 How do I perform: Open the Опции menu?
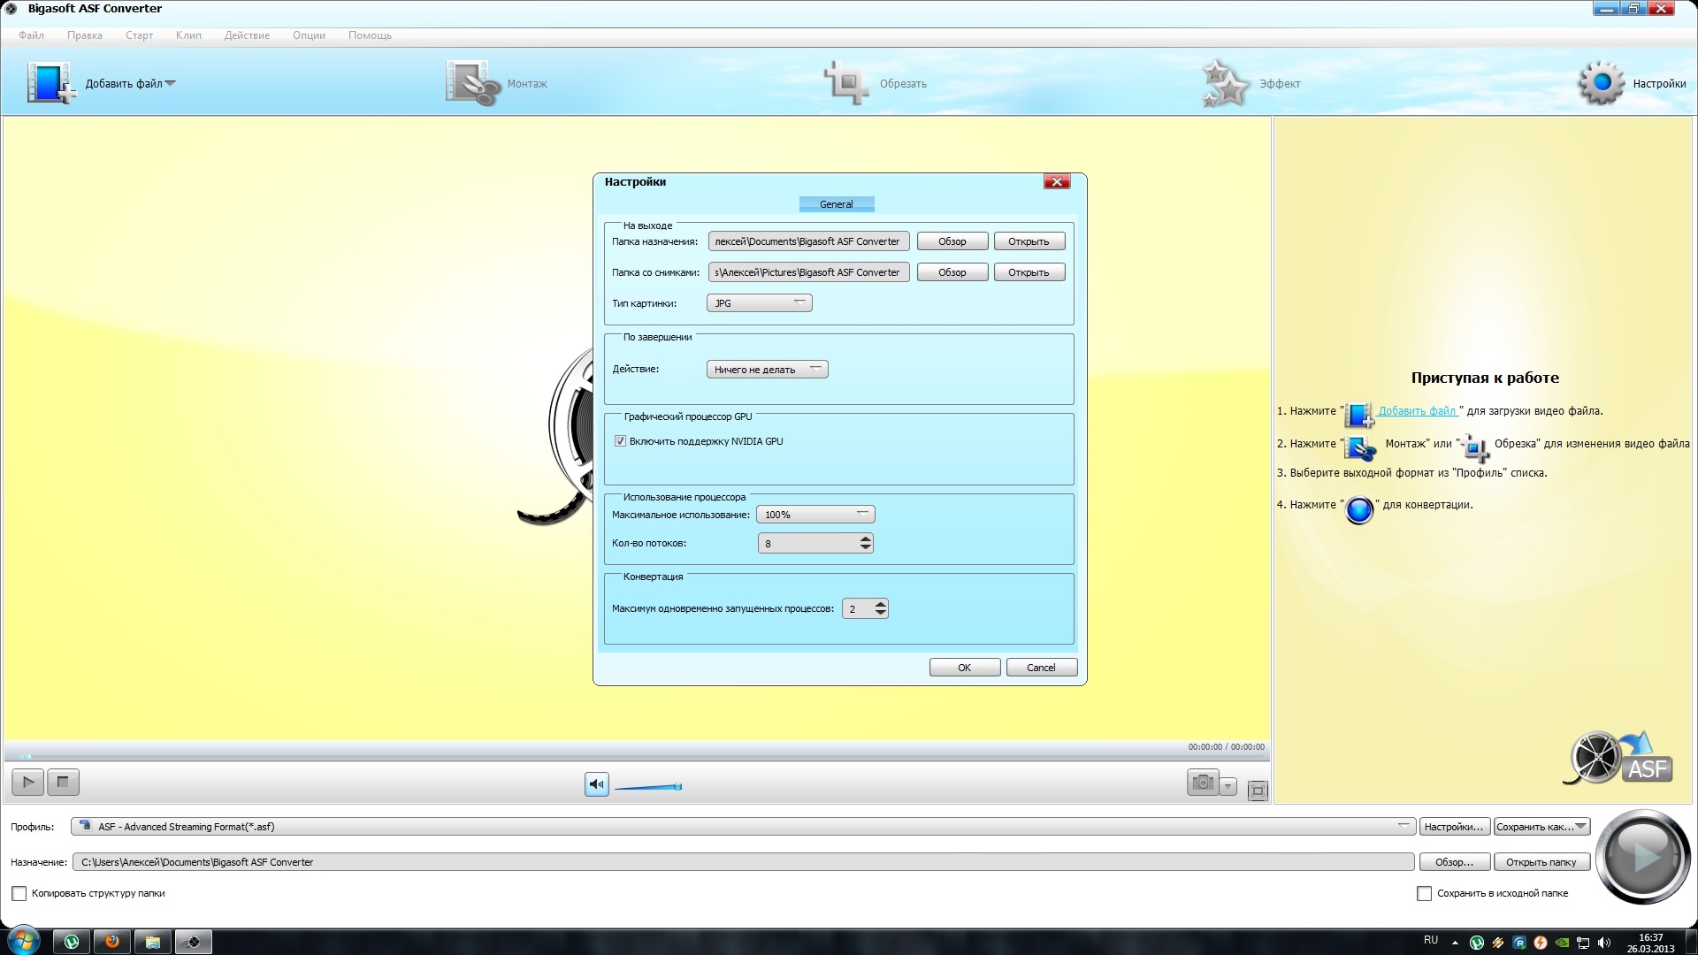pyautogui.click(x=309, y=35)
